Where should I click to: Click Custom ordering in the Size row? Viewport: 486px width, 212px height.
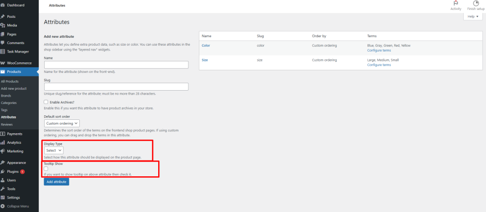point(324,60)
